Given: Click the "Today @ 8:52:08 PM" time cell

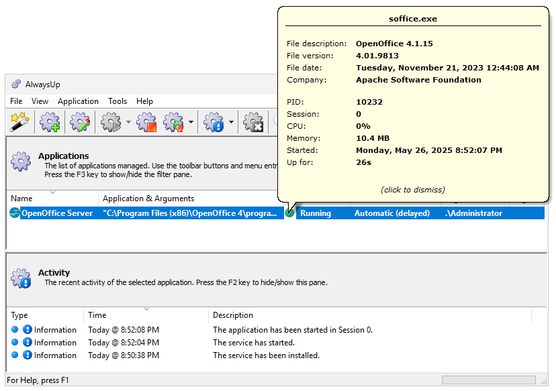Looking at the screenshot, I should pyautogui.click(x=124, y=330).
